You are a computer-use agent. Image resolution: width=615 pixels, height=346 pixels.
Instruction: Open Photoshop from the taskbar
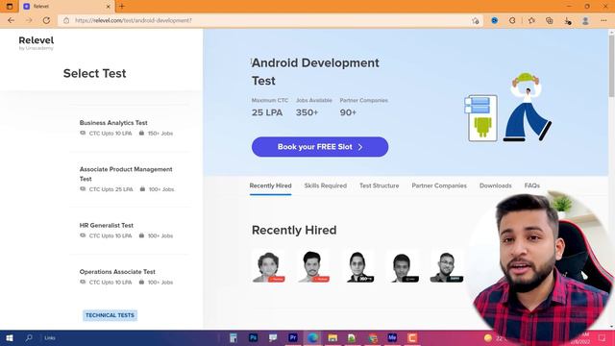[x=253, y=337]
